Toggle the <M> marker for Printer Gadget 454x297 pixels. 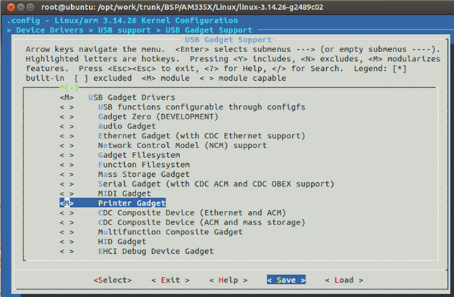[67, 203]
